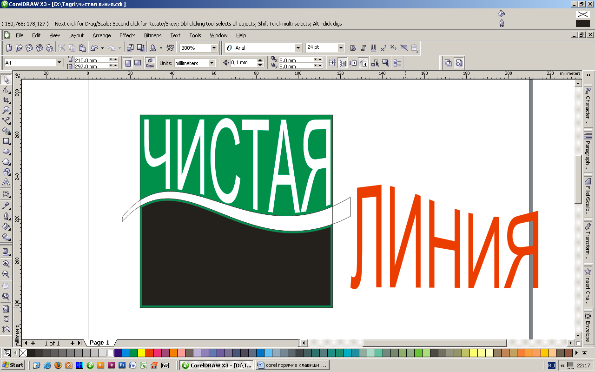Toggle Bold text formatting

353,48
